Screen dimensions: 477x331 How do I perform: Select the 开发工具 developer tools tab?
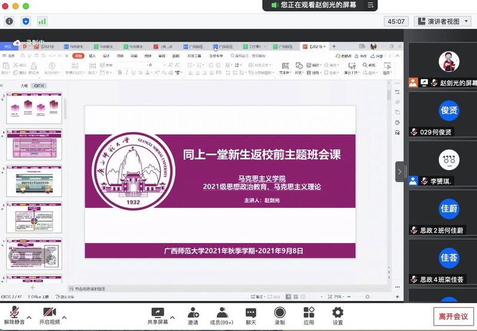194,56
